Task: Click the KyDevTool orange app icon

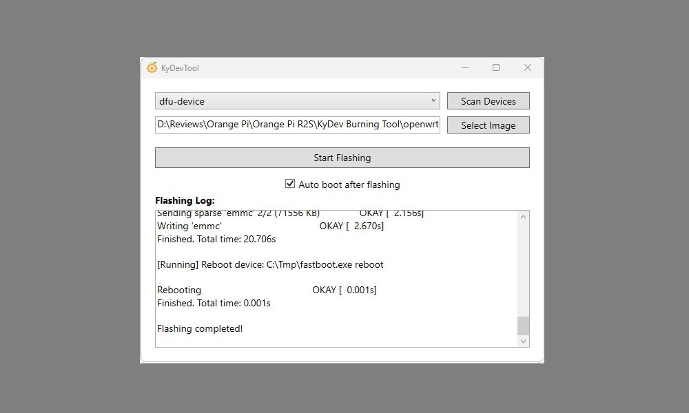Action: pos(152,67)
